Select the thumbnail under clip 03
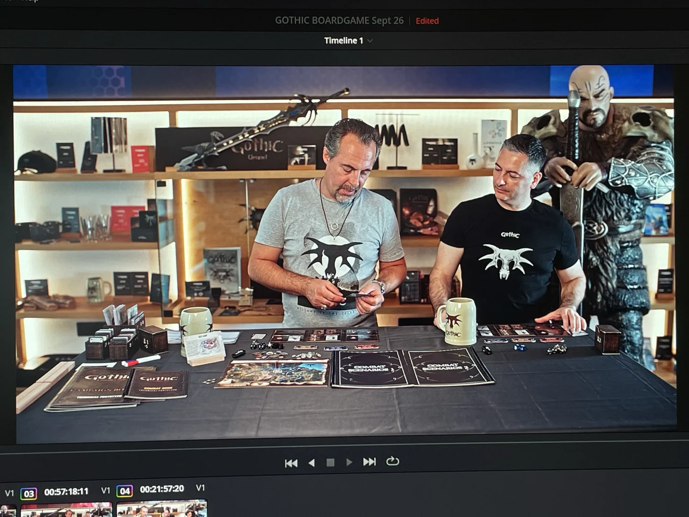Image resolution: width=689 pixels, height=517 pixels. pyautogui.click(x=67, y=510)
